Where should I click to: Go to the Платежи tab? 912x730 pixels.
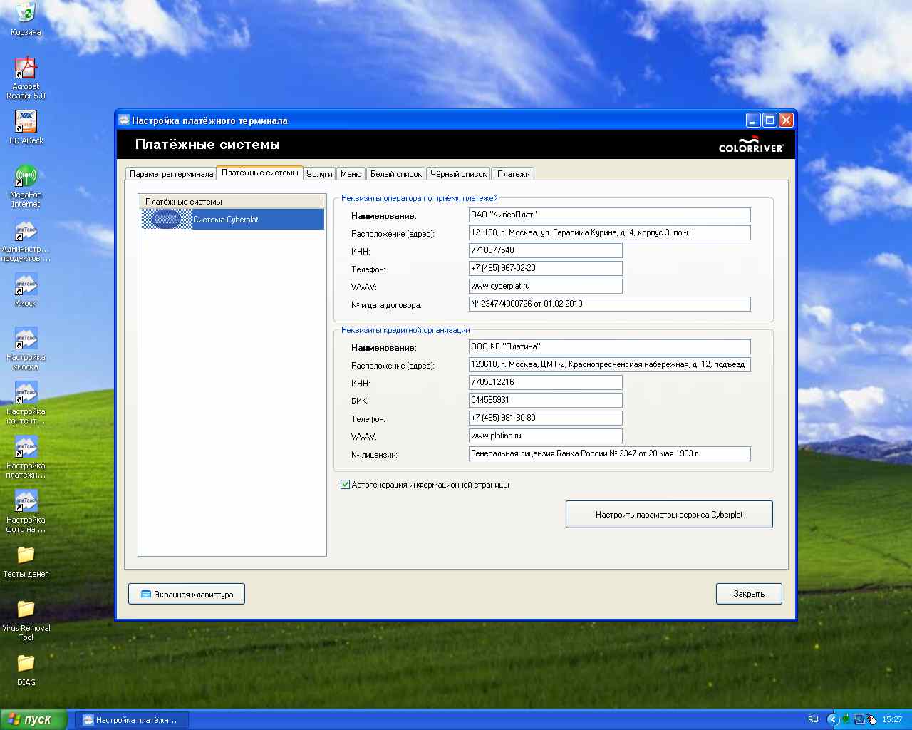pyautogui.click(x=513, y=174)
